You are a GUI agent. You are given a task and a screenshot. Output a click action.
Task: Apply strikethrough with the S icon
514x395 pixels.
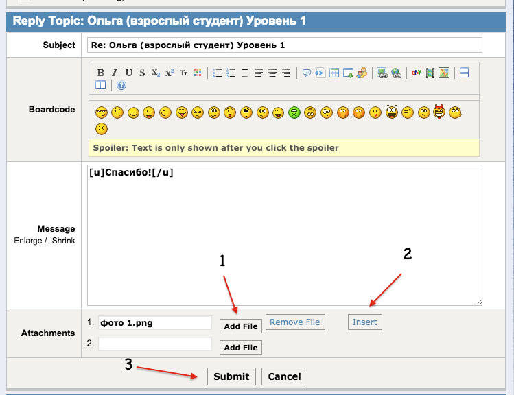[142, 73]
